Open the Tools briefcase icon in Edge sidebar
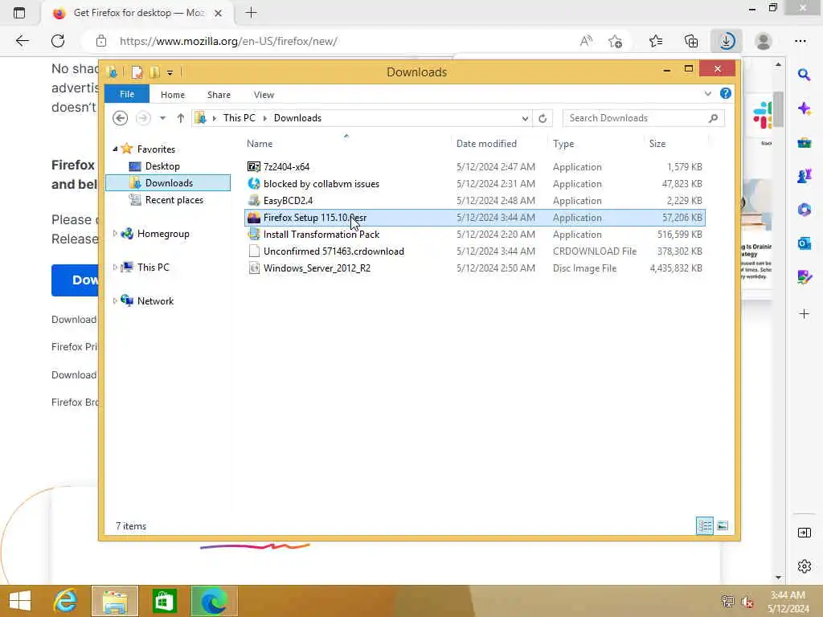This screenshot has width=823, height=617. tap(804, 142)
